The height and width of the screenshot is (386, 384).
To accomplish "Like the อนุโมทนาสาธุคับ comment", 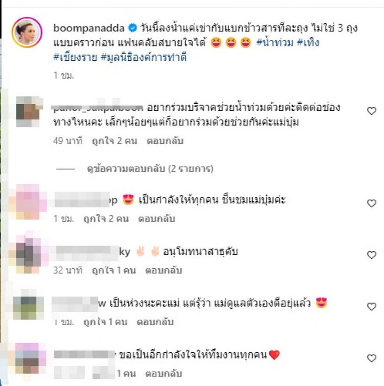I will pos(371,255).
